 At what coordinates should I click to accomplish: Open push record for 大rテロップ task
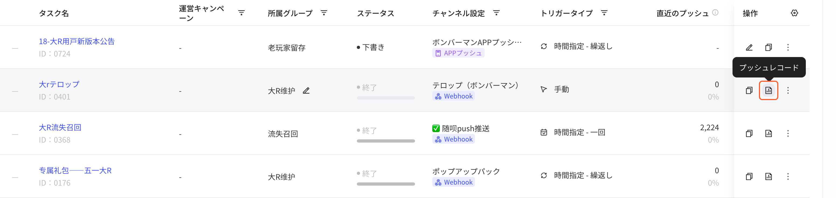(768, 90)
